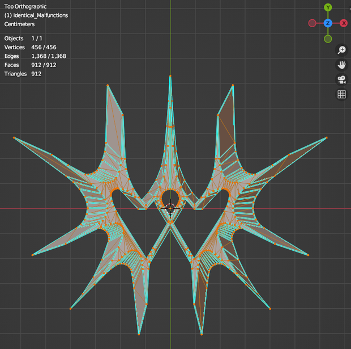
Task: Click the blue Z axis gizmo ball
Action: tap(328, 23)
